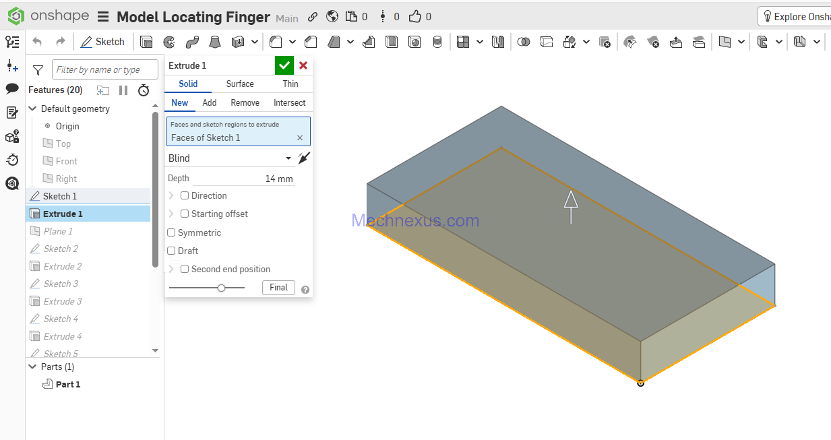Viewport: 831px width, 440px height.
Task: Switch to the Surface tab
Action: [240, 84]
